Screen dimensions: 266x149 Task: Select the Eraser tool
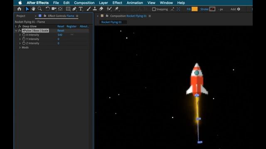[101, 9]
